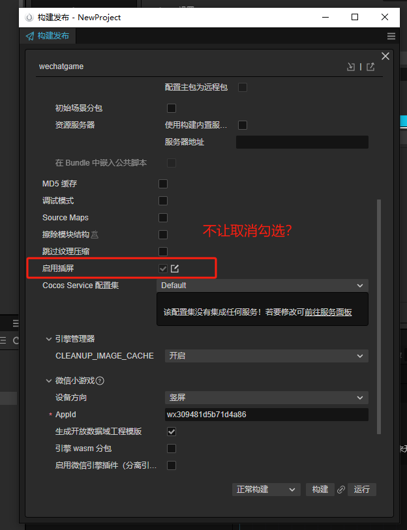Enable 引擎 wasm 分包 checkbox

point(172,449)
